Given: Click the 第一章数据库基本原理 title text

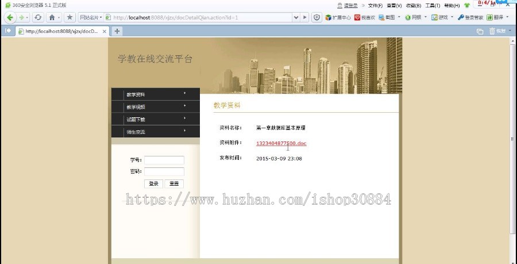Looking at the screenshot, I should coord(280,128).
